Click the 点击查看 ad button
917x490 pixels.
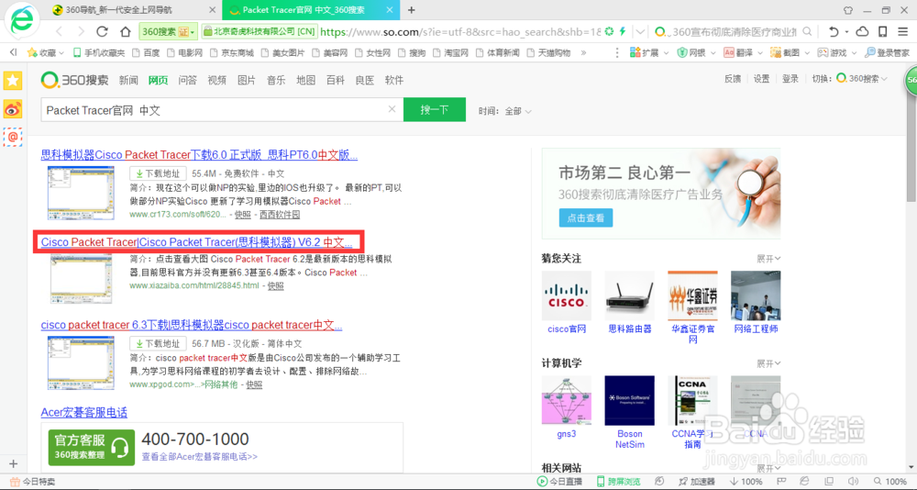(585, 217)
